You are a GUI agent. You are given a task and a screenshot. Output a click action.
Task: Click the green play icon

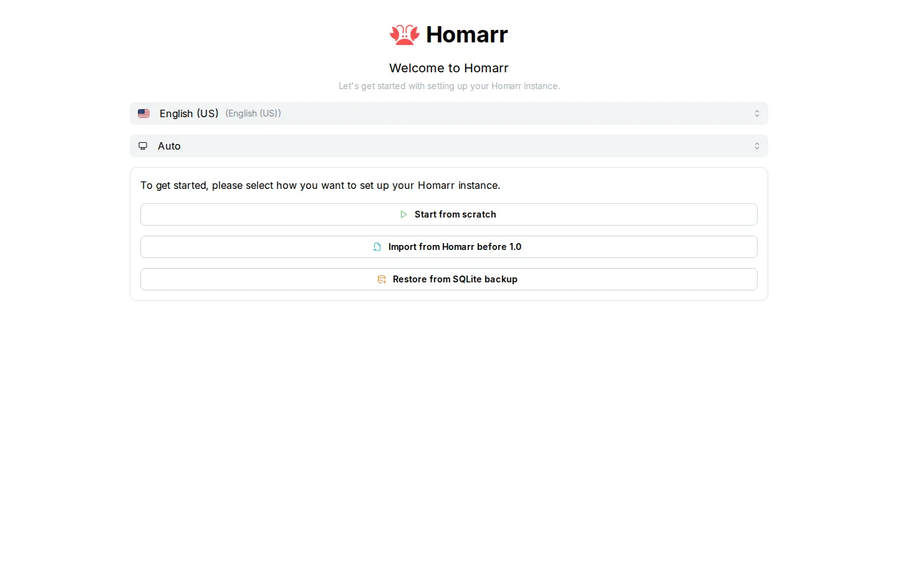[x=403, y=214]
